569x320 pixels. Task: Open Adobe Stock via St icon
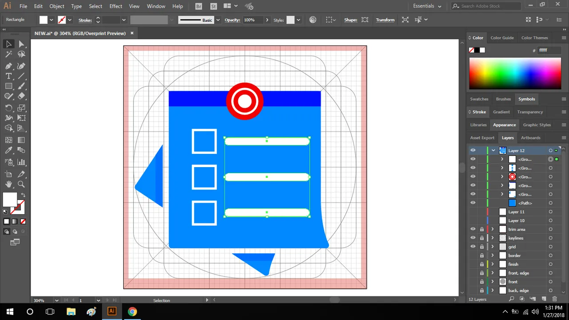pyautogui.click(x=214, y=6)
